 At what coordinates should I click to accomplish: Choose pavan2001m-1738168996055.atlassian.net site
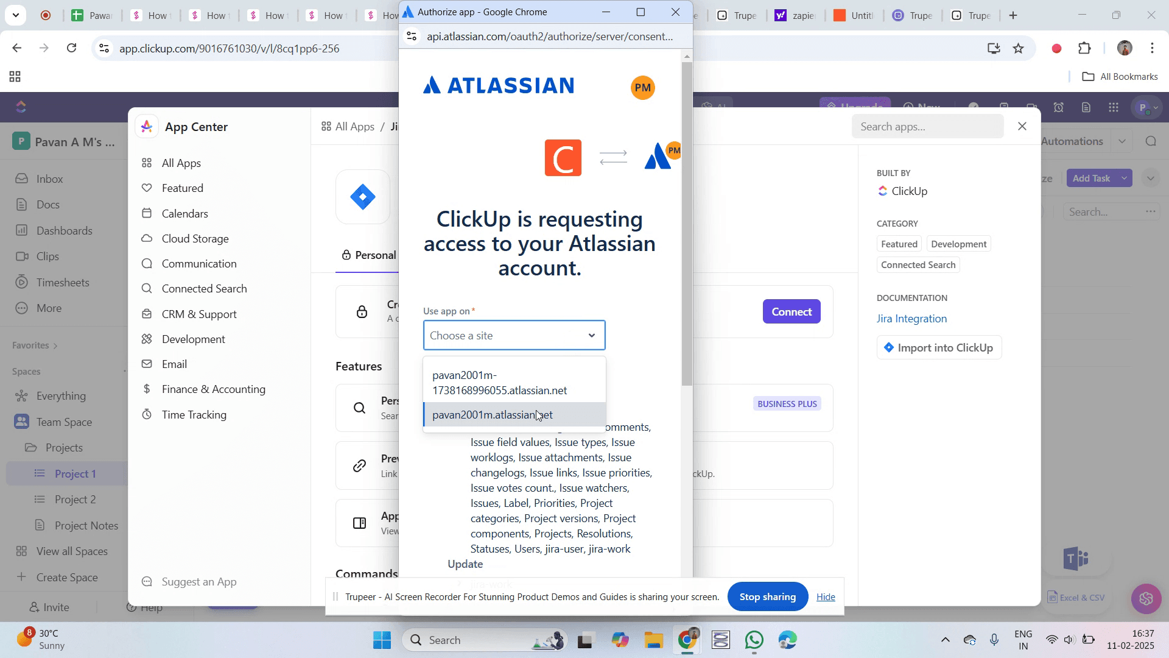click(499, 383)
